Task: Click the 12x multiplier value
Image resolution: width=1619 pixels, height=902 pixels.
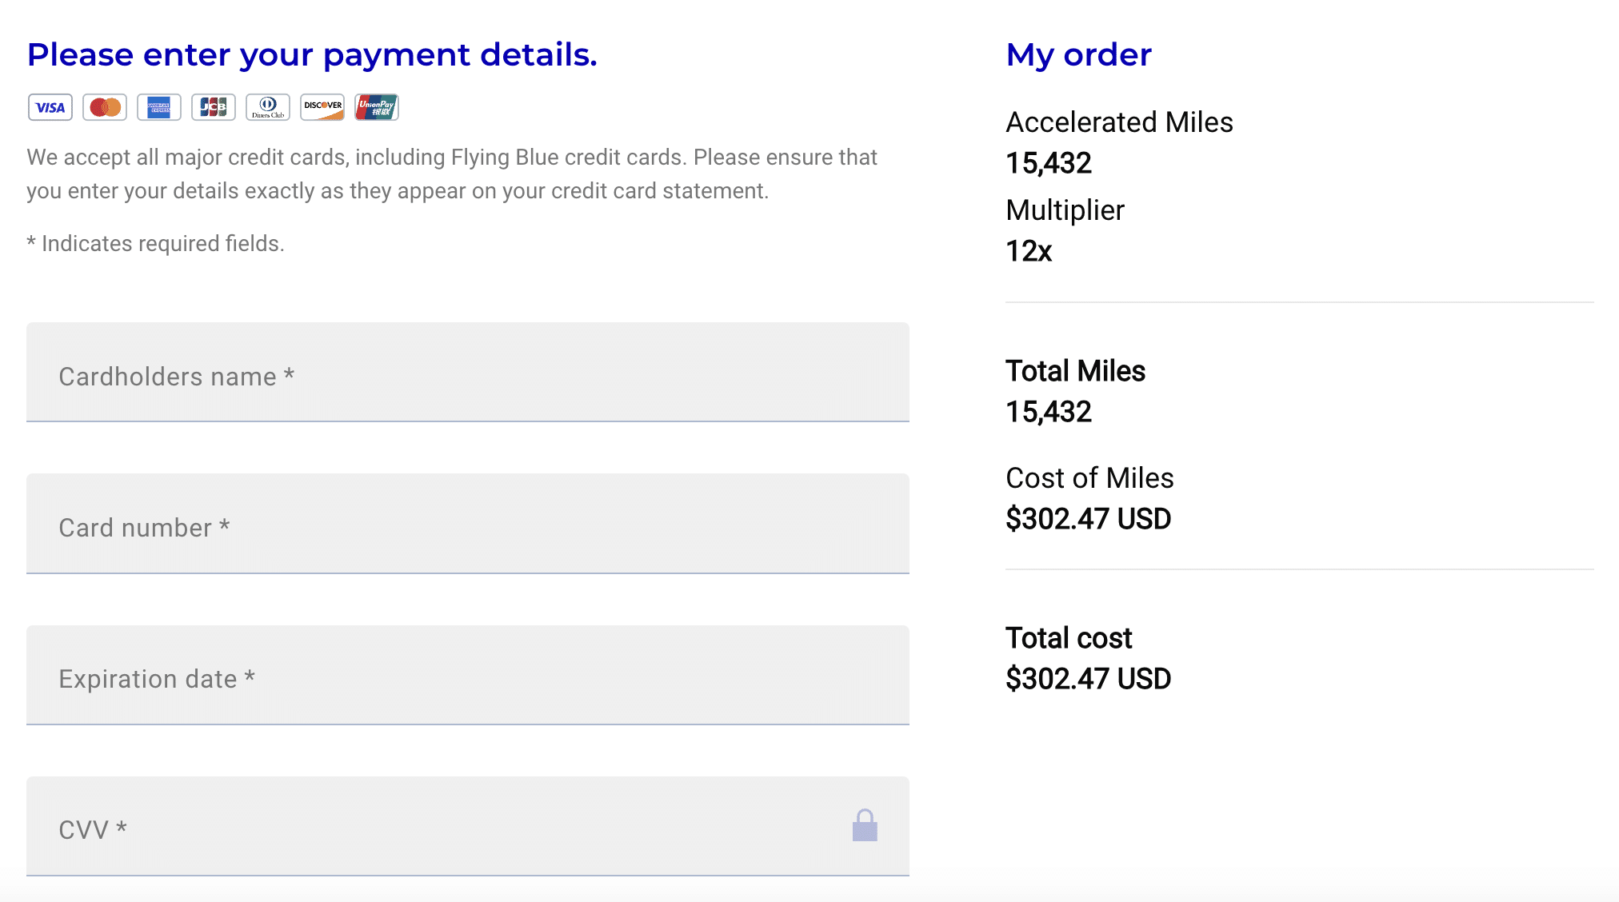Action: click(x=1029, y=251)
